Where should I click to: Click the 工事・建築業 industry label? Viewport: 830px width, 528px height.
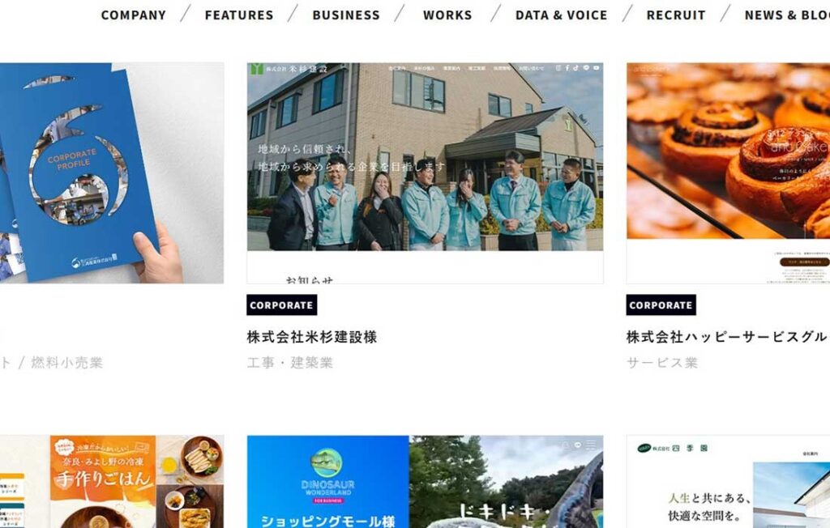[x=290, y=363]
